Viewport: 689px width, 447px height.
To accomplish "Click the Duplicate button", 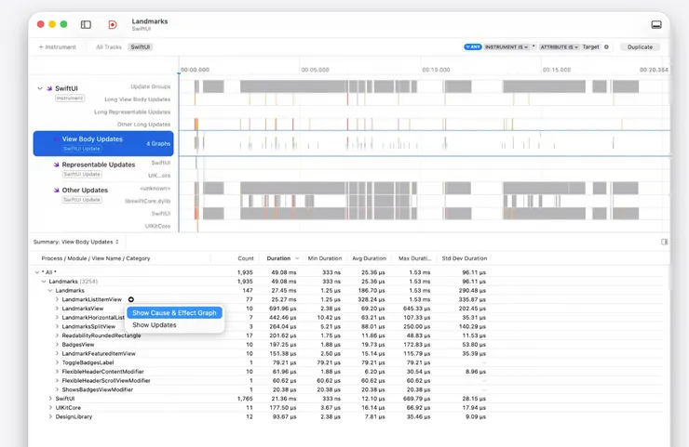I will (x=640, y=46).
